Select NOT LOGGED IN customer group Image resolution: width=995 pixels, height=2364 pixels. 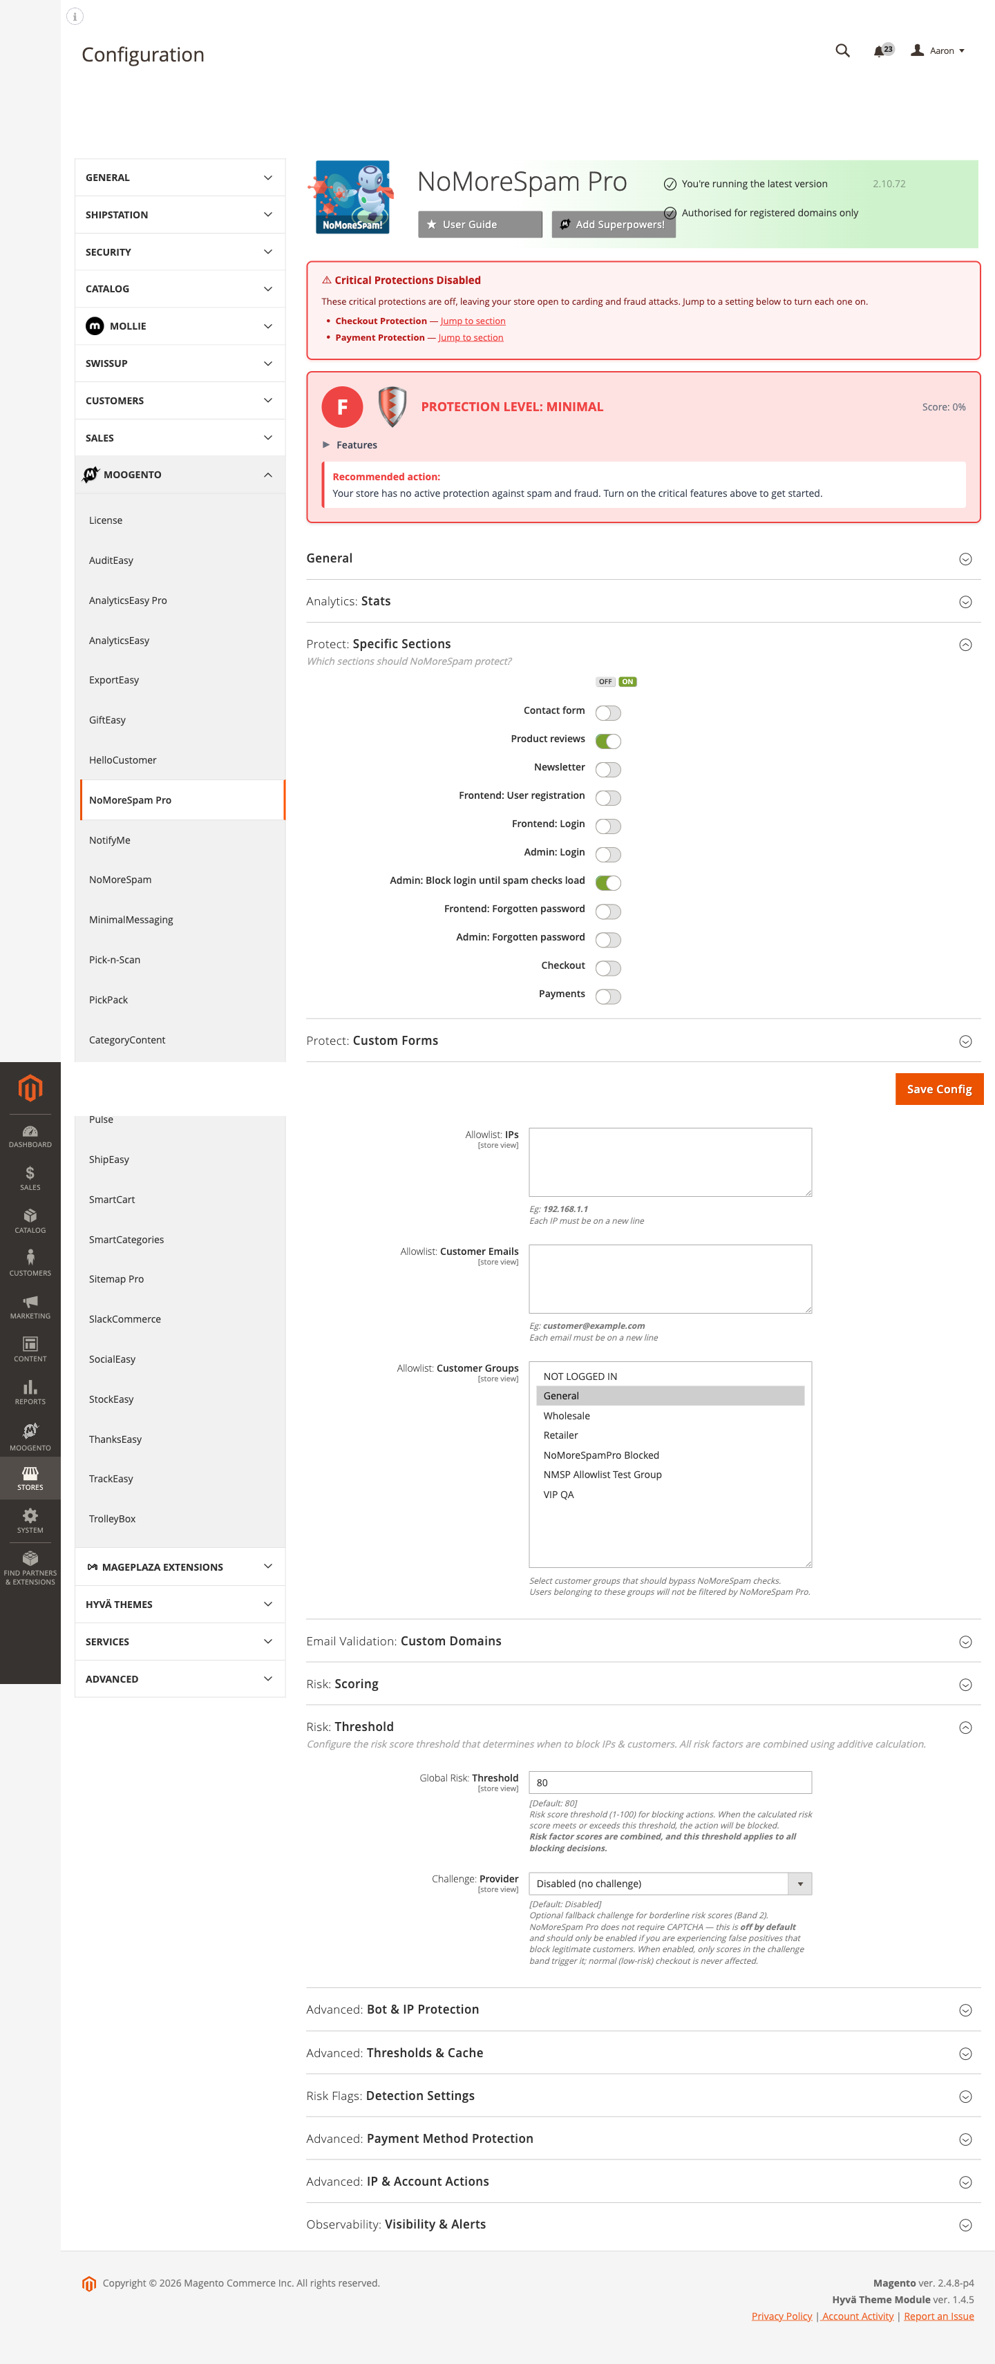670,1377
